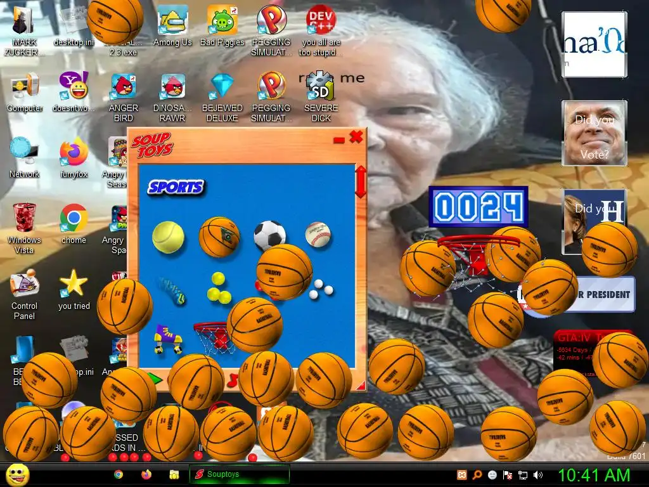Open the 'you tried' star icon
This screenshot has height=487, width=649.
(74, 289)
